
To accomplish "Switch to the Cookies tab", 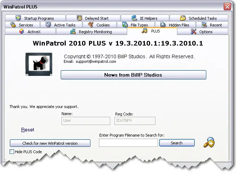I will [x=100, y=25].
